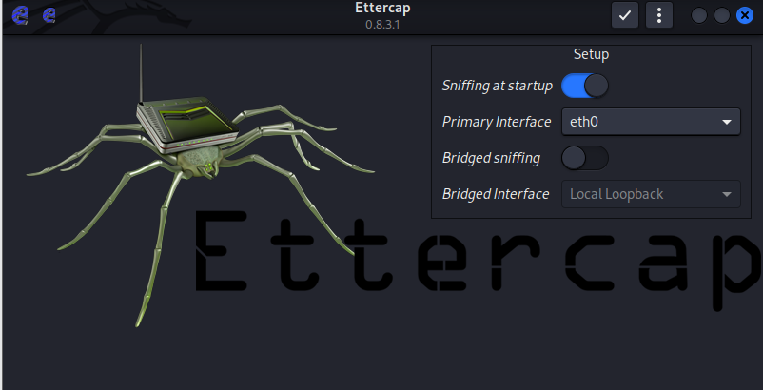763x390 pixels.
Task: Click the second grey maximize window button
Action: (x=722, y=15)
